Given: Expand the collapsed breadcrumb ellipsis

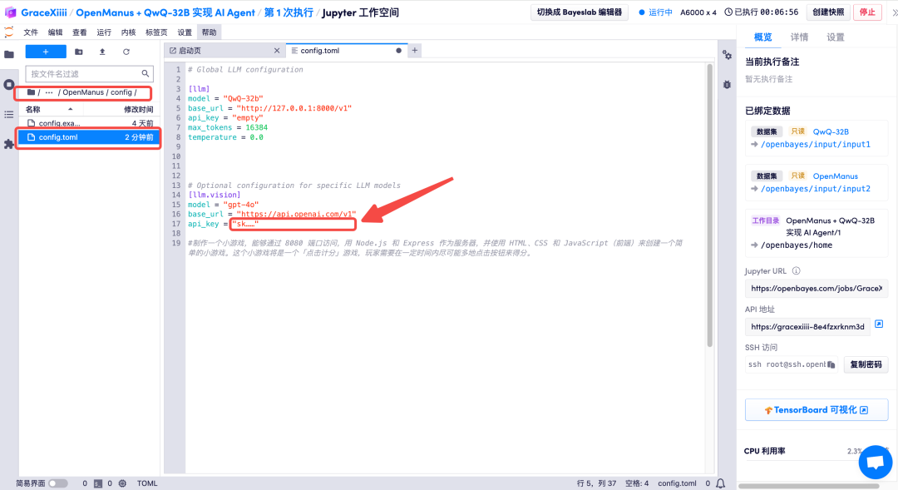Looking at the screenshot, I should click(49, 92).
